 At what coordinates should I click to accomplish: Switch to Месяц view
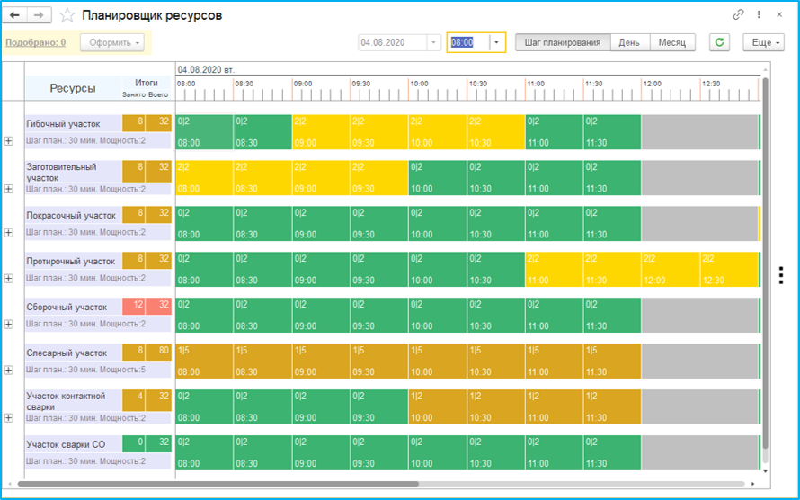coord(672,42)
